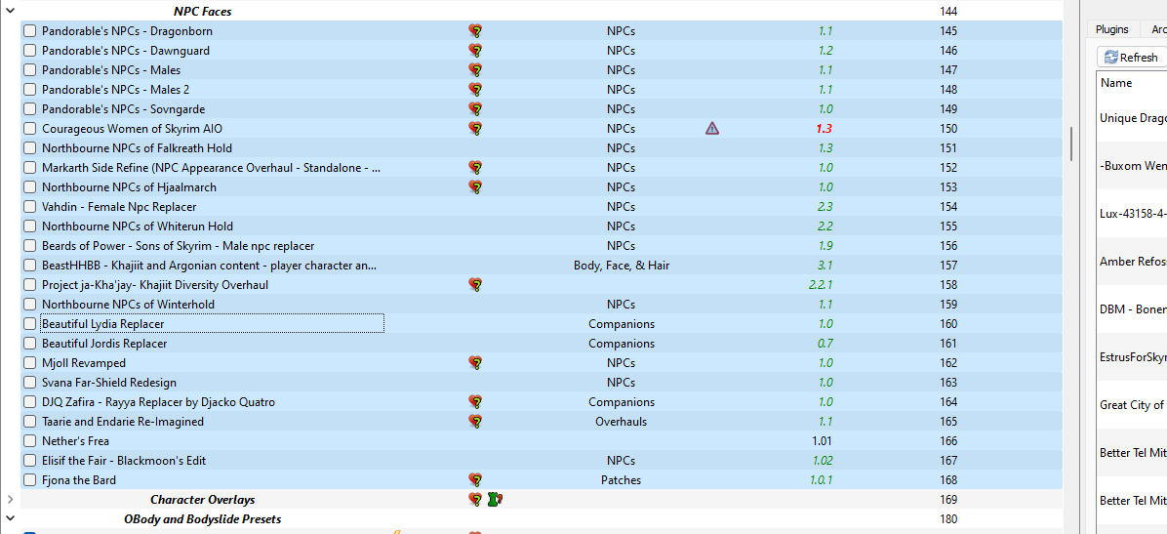Screen dimensions: 1167x534
Task: Click conflict heart icon for Pandorable's NPCs - Dawnguard
Action: 475,51
